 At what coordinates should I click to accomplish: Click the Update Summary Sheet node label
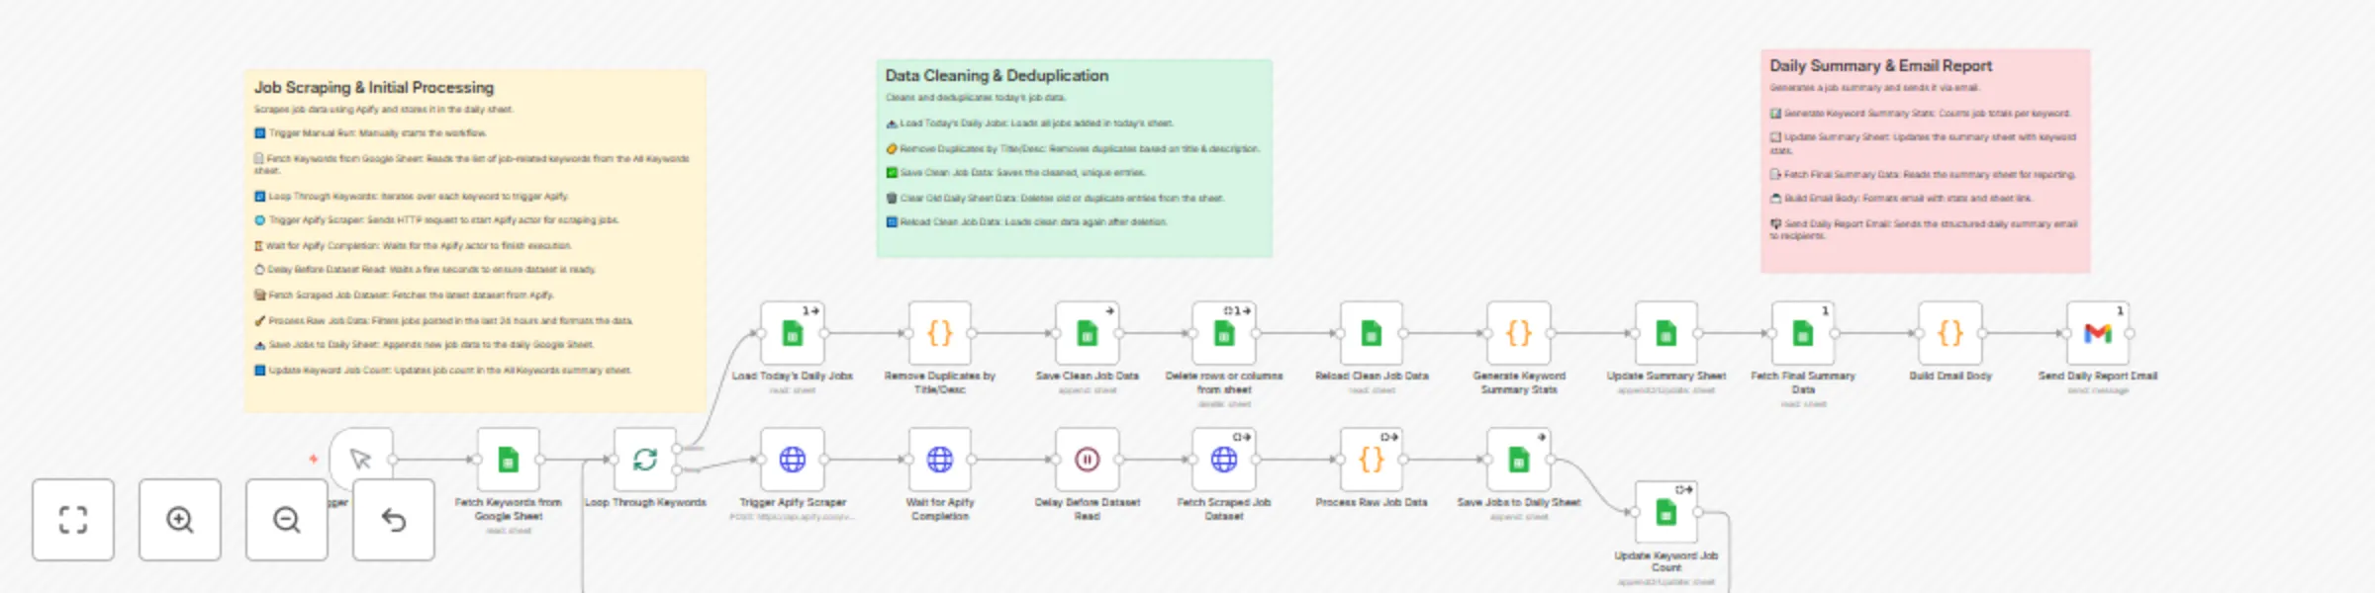[x=1666, y=377]
